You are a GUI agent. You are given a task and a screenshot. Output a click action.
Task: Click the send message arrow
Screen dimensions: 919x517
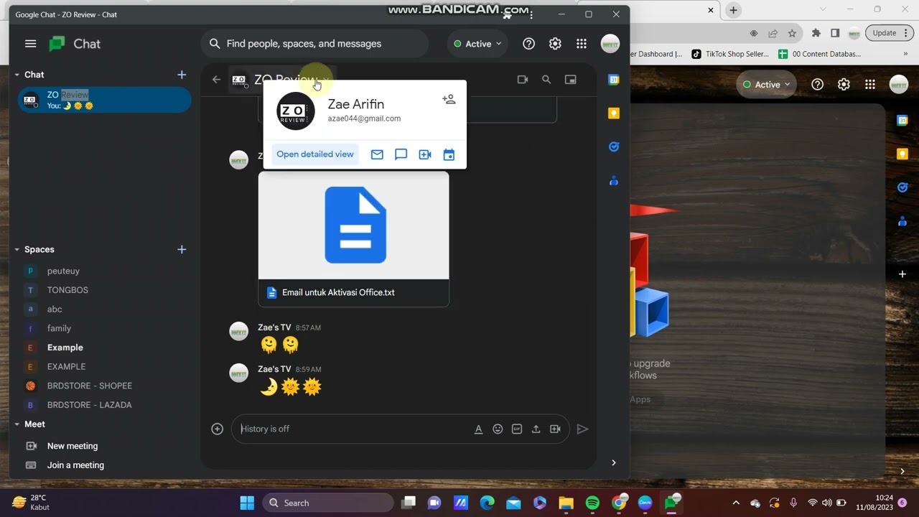582,429
